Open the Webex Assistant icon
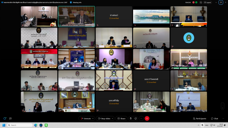This screenshot has height=128, width=228. click(x=5, y=118)
